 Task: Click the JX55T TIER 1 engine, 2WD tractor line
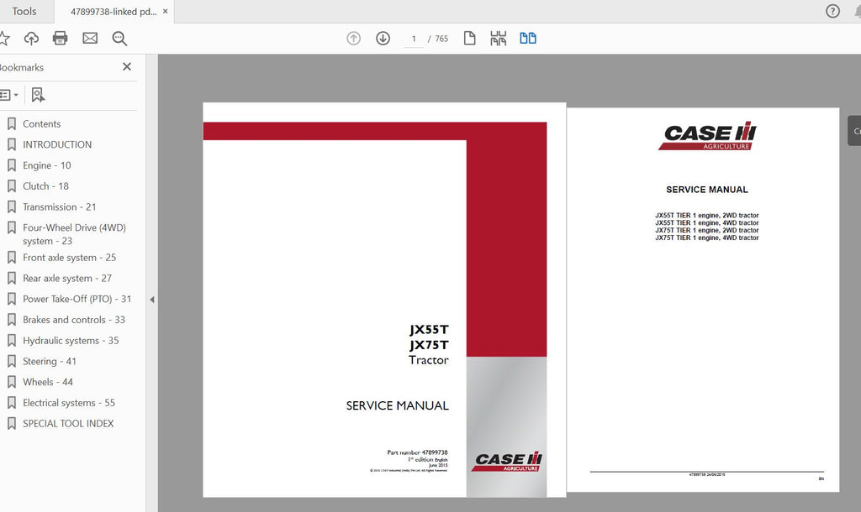706,216
